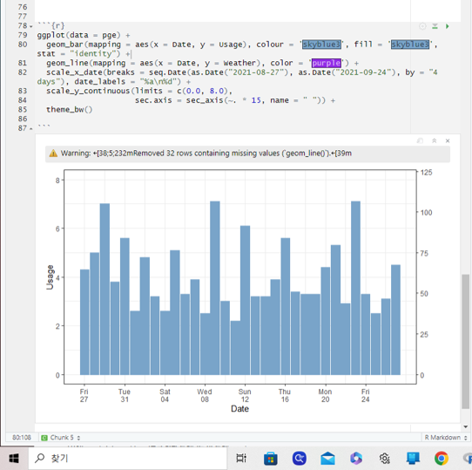
Task: Click taskbar search box
Action: pos(128,459)
